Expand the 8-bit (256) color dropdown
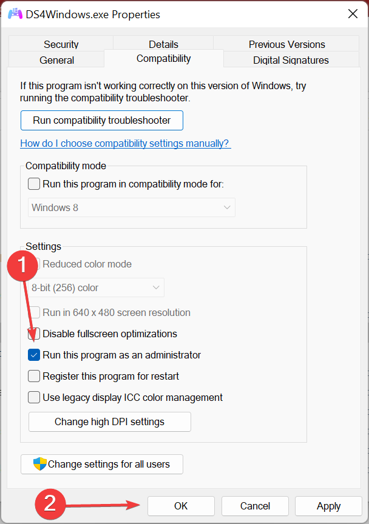 (x=97, y=287)
